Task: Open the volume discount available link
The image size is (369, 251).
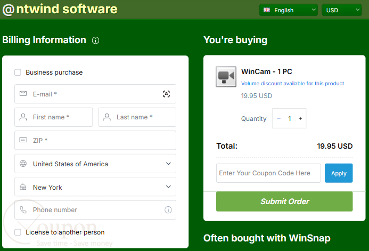Action: pyautogui.click(x=292, y=84)
